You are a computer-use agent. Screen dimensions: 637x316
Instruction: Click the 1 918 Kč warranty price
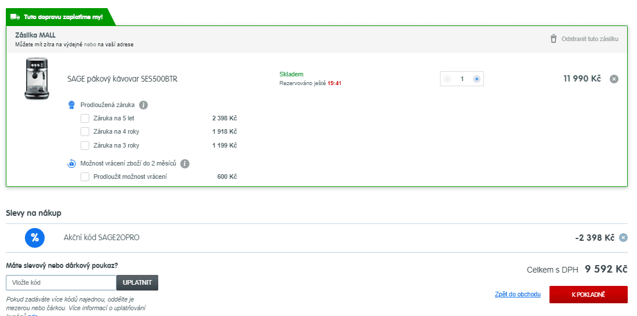[x=225, y=132]
